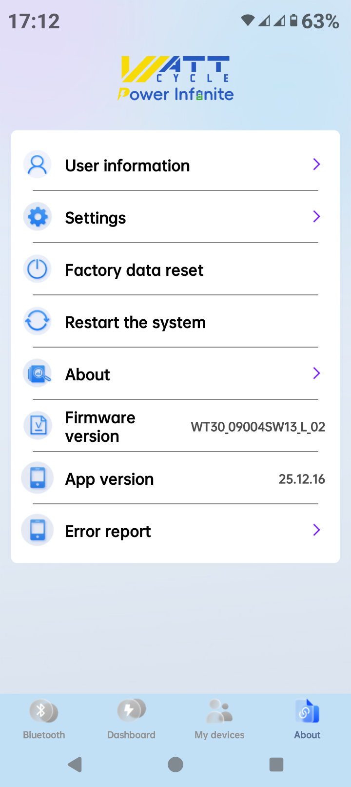Image resolution: width=351 pixels, height=787 pixels.
Task: Expand User information with chevron arrow
Action: coord(316,165)
